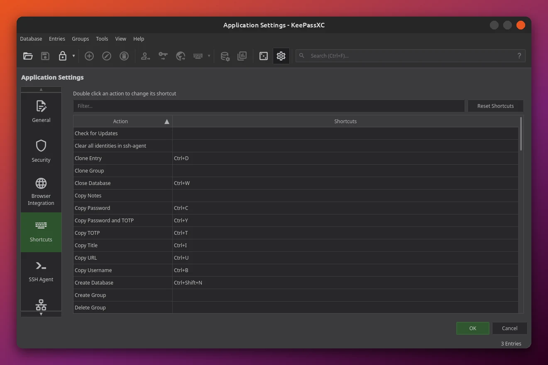
Task: Click the Cancel button
Action: pos(509,328)
